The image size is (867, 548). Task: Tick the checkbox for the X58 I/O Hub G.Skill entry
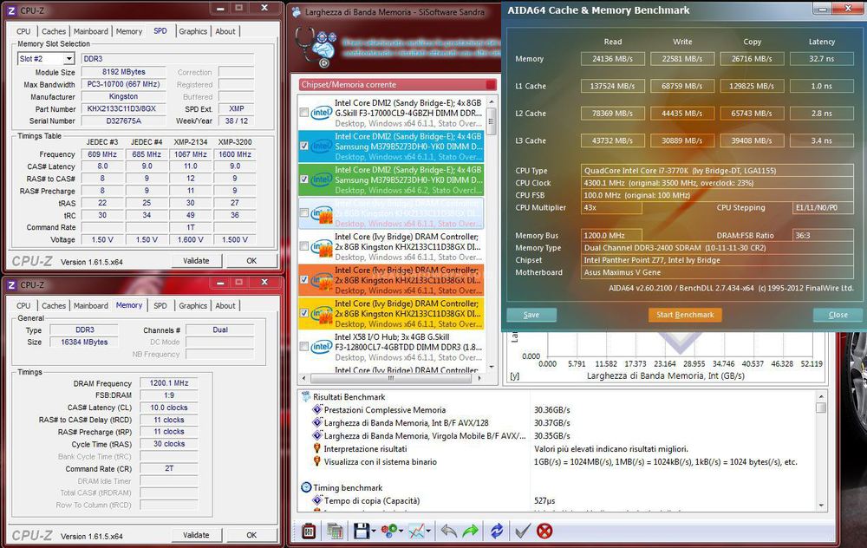(x=303, y=347)
